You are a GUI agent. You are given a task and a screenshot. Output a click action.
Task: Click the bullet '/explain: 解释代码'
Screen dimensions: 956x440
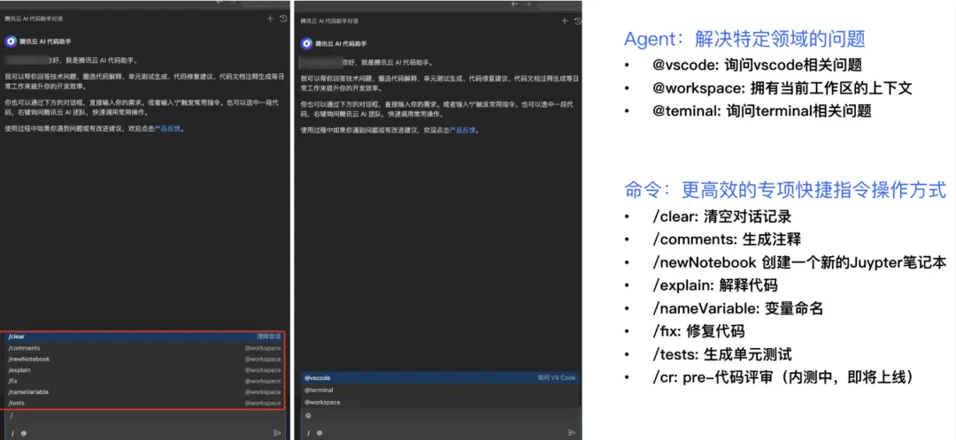point(715,285)
